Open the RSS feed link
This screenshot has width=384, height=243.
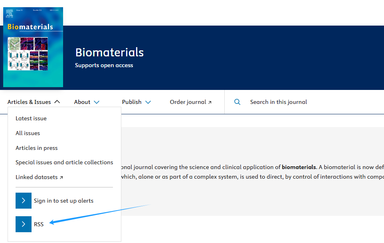[x=39, y=224]
